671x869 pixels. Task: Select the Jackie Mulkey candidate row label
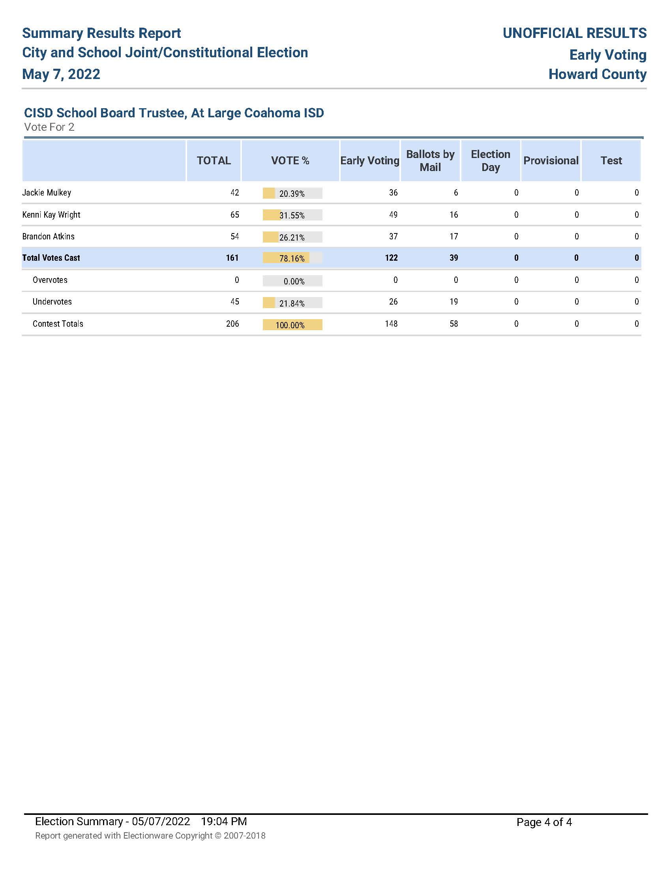pos(47,193)
